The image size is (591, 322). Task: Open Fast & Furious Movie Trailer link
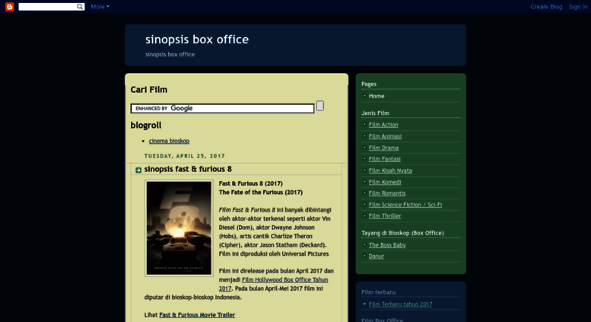click(x=197, y=314)
